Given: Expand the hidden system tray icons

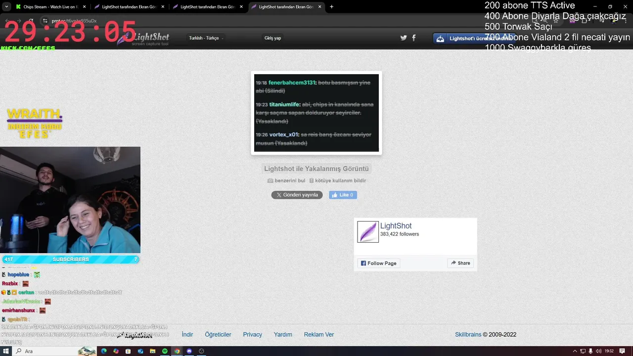Looking at the screenshot, I should (x=575, y=351).
